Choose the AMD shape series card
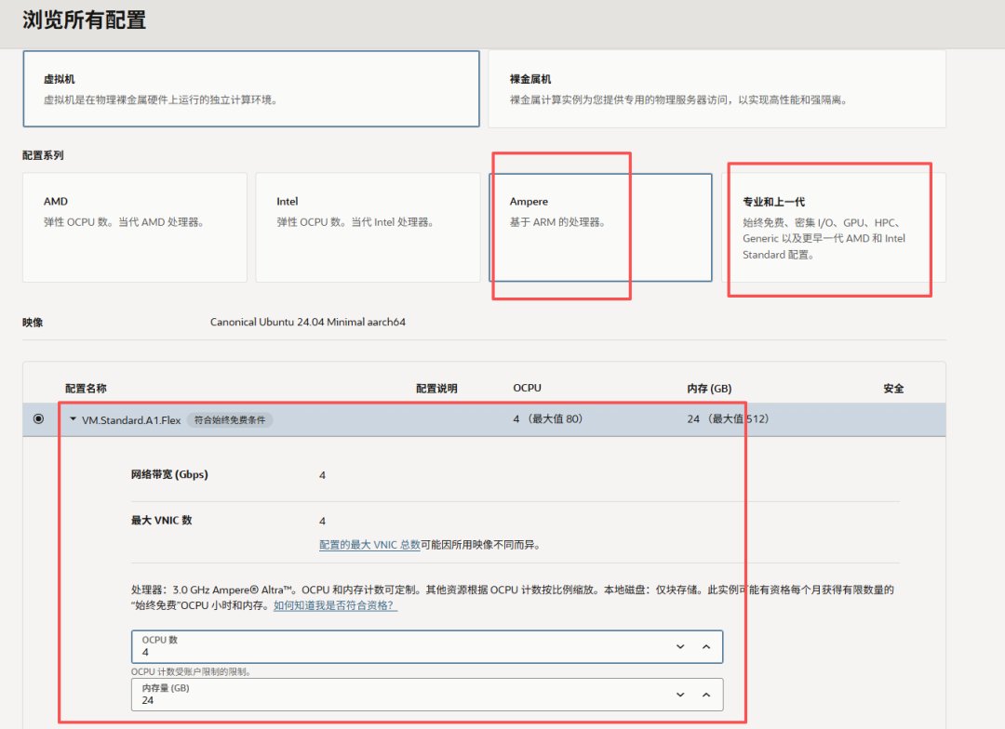The image size is (1005, 729). (x=135, y=228)
